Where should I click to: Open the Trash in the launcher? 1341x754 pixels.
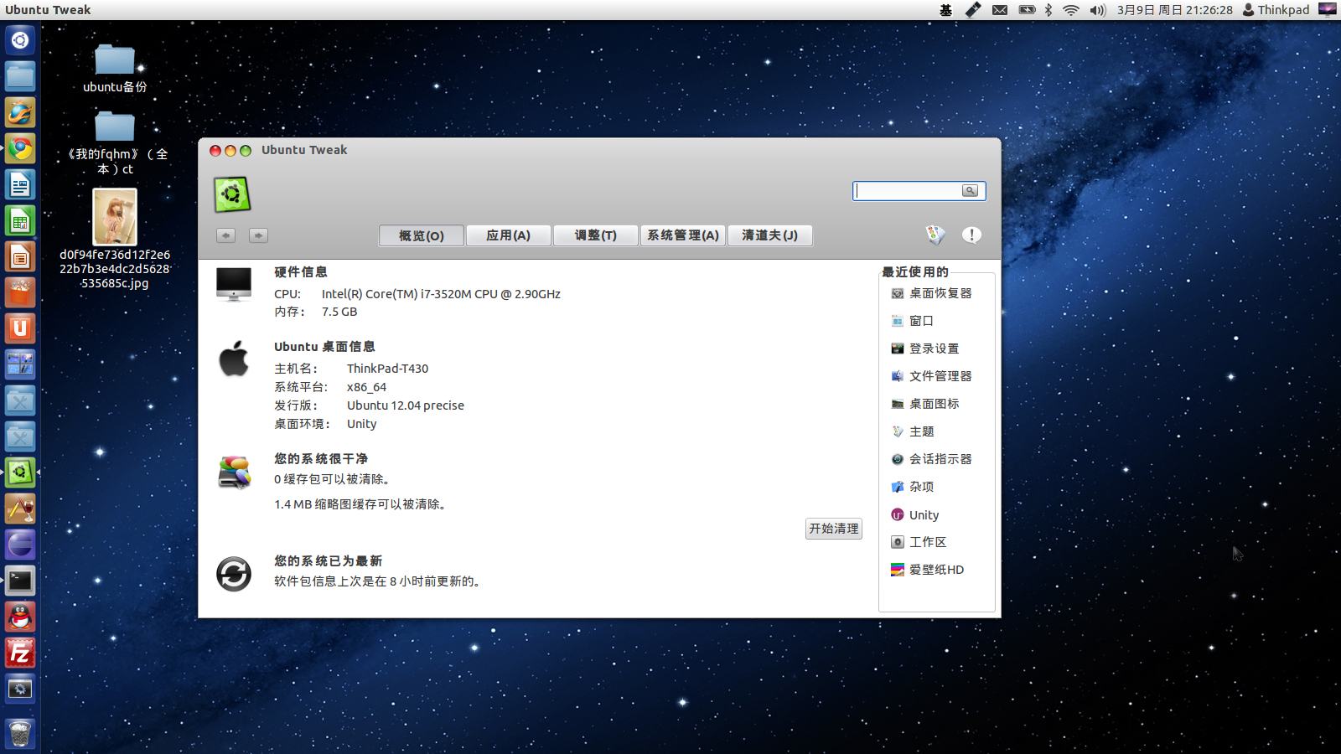coord(20,733)
